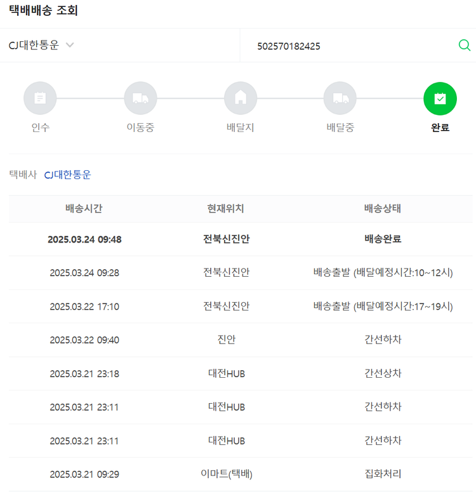This screenshot has height=492, width=476.
Task: Click the 택배배송 조회 page title
Action: [44, 11]
